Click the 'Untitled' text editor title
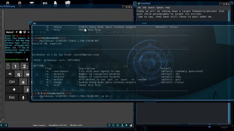Image resolution: width=234 pixels, height=131 pixels. (145, 3)
